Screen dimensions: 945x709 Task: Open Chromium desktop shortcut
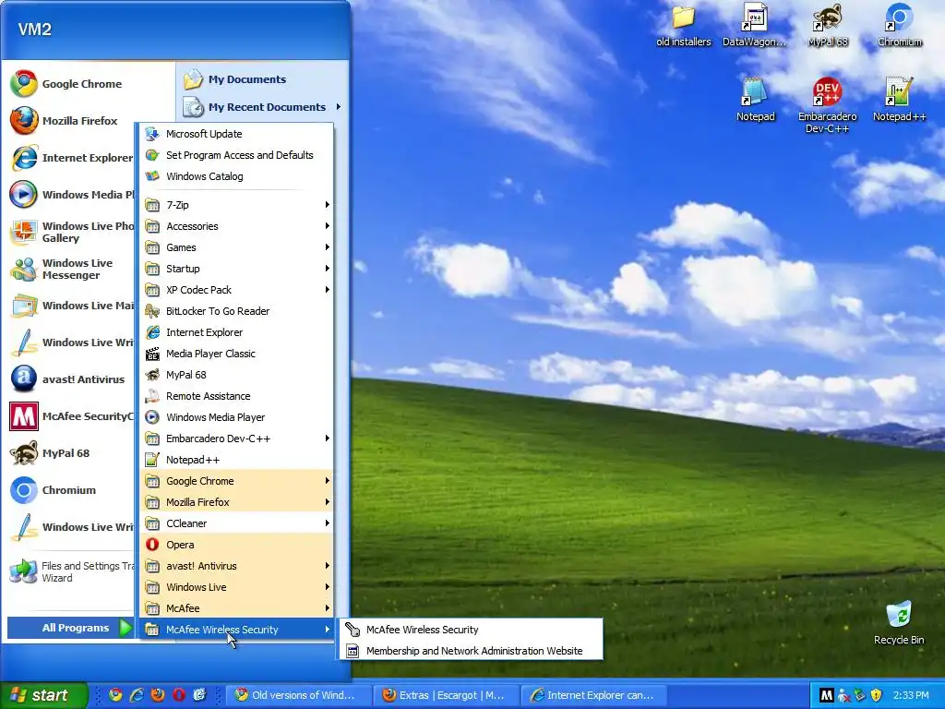899,26
